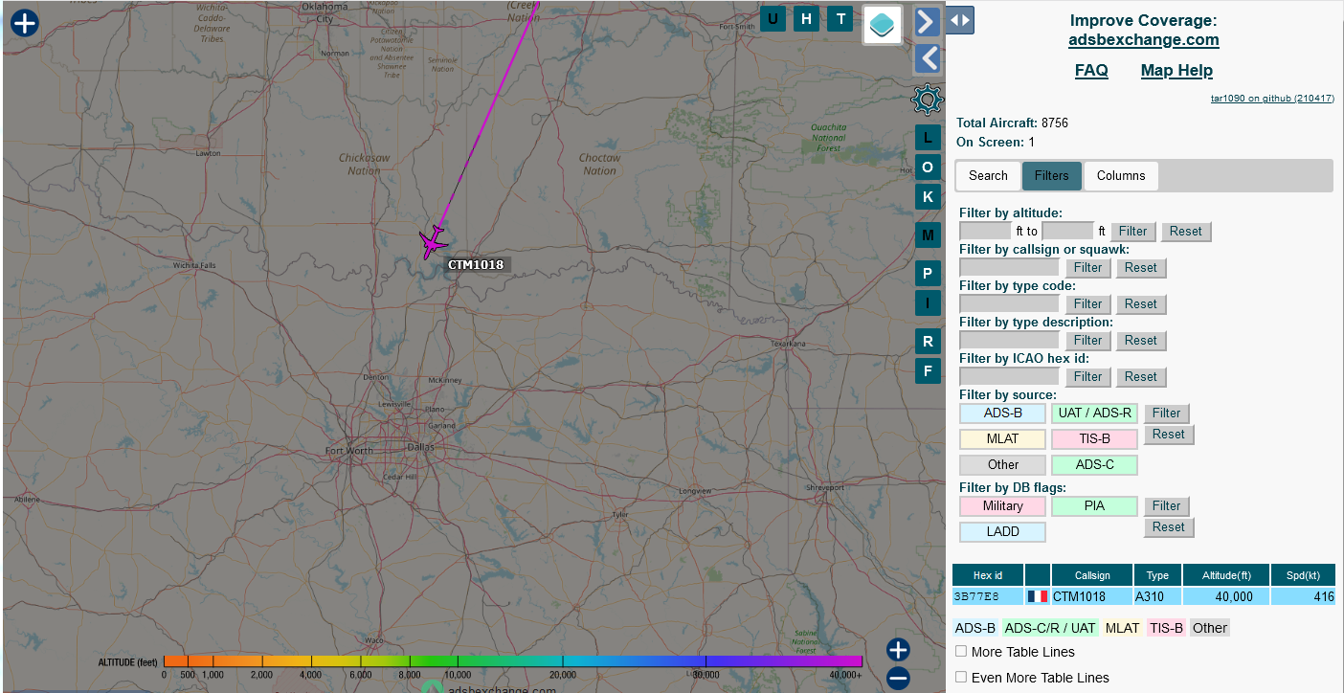This screenshot has height=693, width=1344.
Task: Open tar1090 on github link
Action: pyautogui.click(x=1272, y=99)
